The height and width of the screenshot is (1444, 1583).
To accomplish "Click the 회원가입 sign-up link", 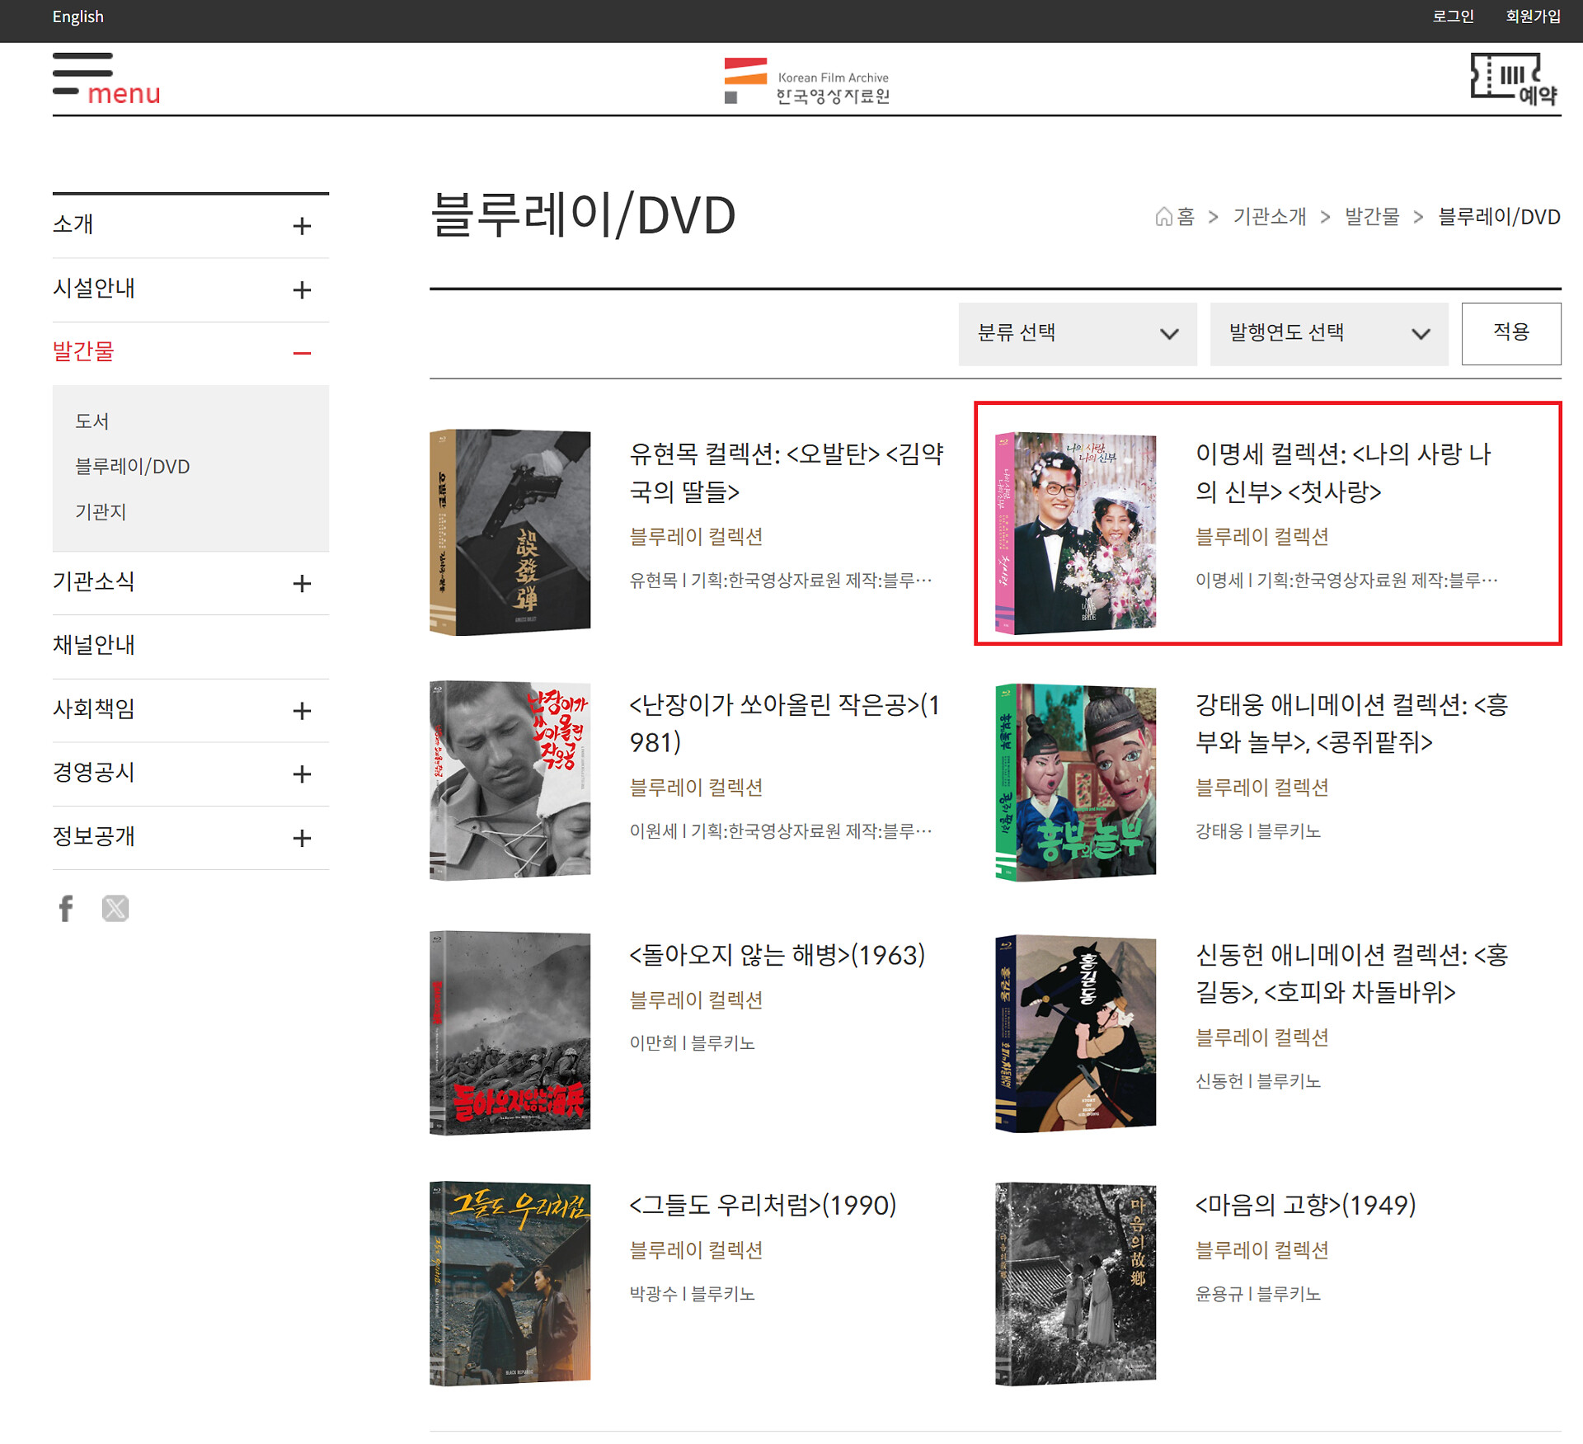I will (x=1533, y=16).
